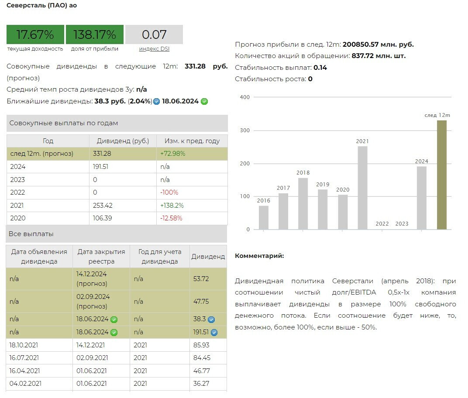Image resolution: width=468 pixels, height=398 pixels.
Task: Click the 'Все выплаты' section header
Action: pos(116,234)
